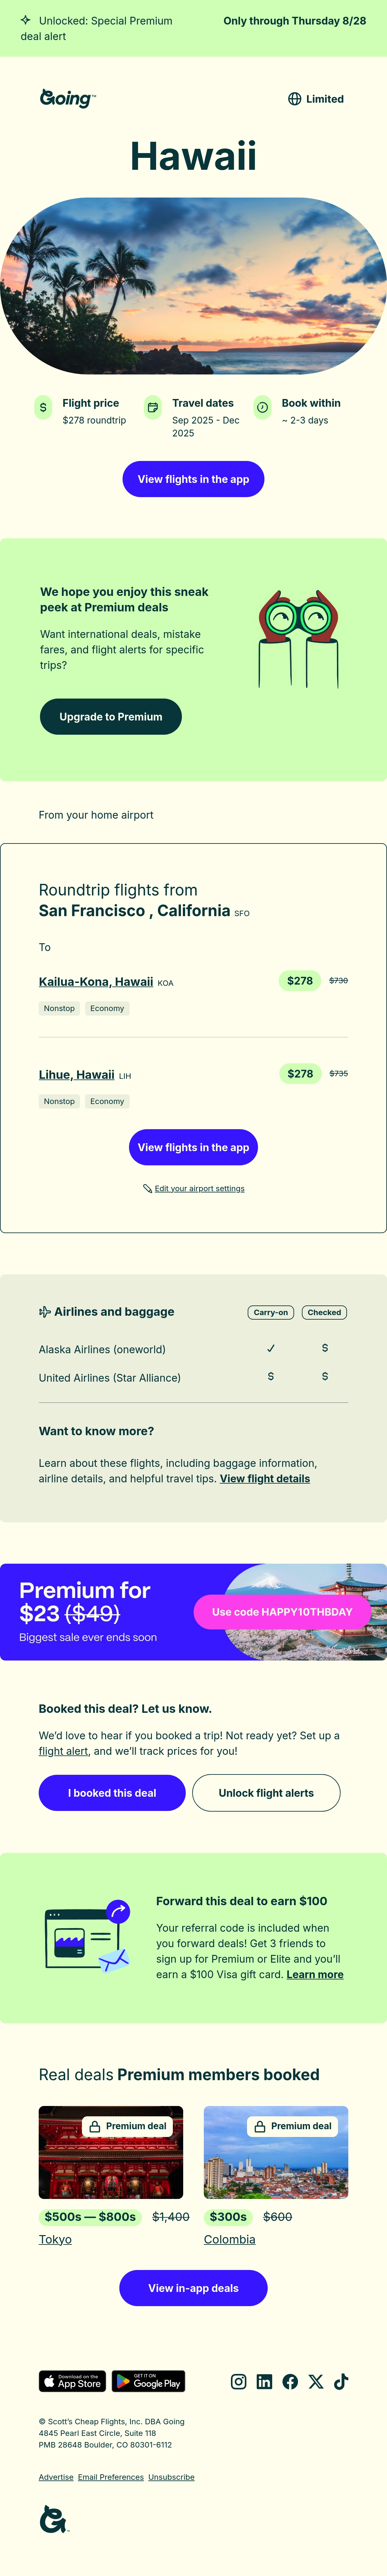Click the globe icon beside Limited
The width and height of the screenshot is (387, 2576).
tap(294, 99)
